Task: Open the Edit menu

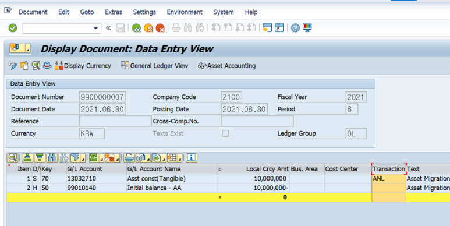Action: [63, 12]
